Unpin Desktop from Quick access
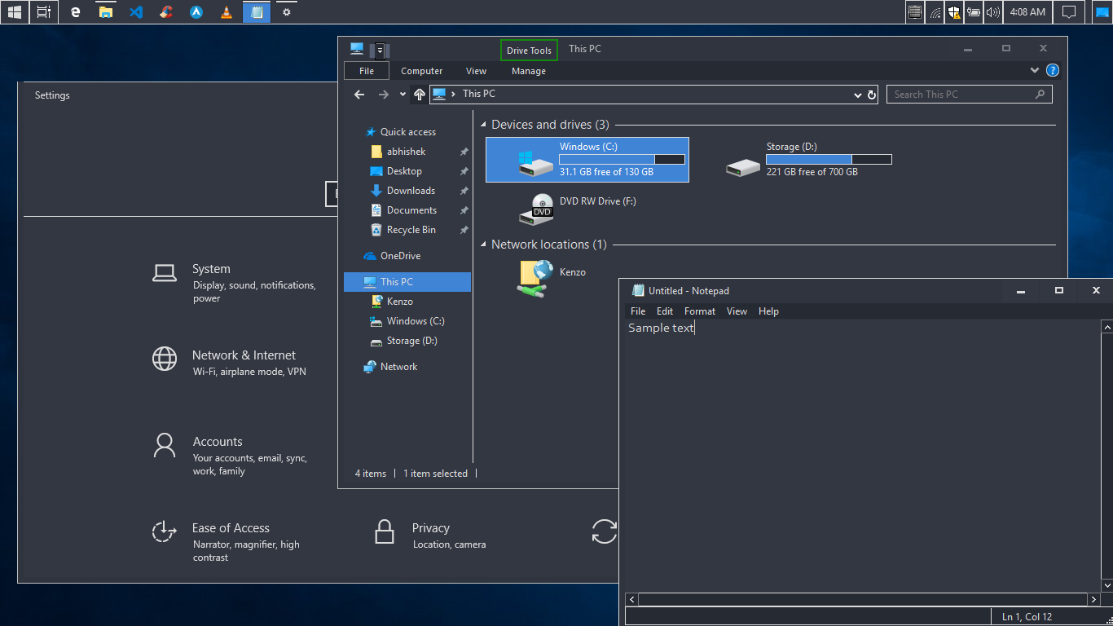The image size is (1113, 626). pyautogui.click(x=463, y=170)
